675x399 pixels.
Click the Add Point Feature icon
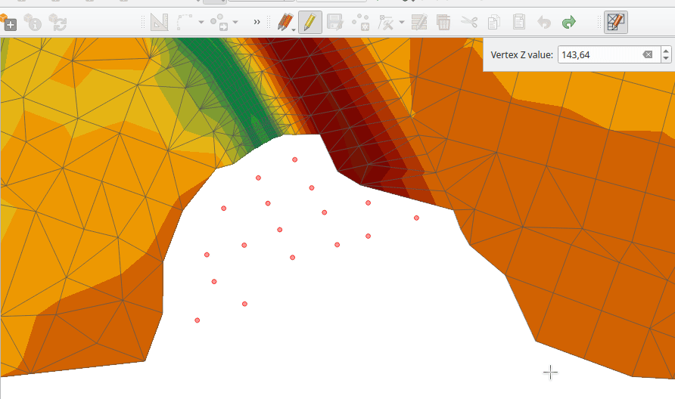click(x=361, y=23)
